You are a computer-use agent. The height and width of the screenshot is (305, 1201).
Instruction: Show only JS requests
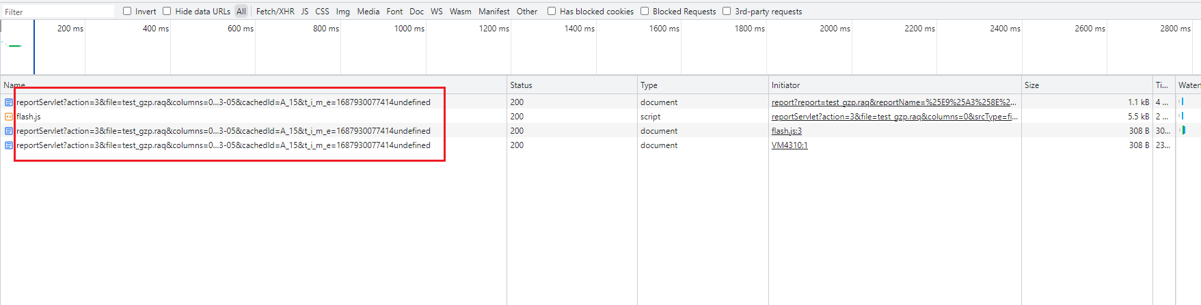coord(305,12)
